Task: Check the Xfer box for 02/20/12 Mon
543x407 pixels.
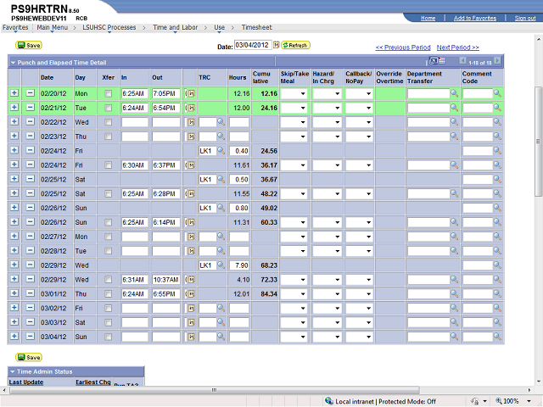Action: (108, 93)
